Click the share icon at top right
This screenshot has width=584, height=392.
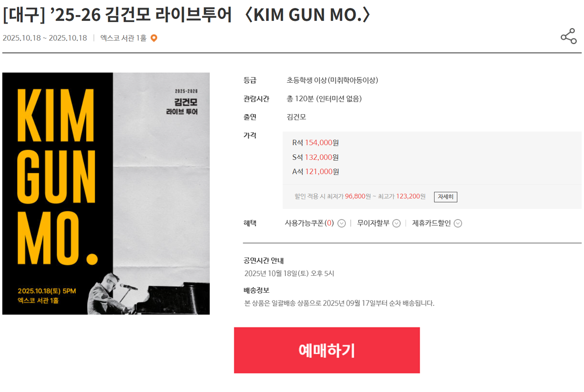569,36
